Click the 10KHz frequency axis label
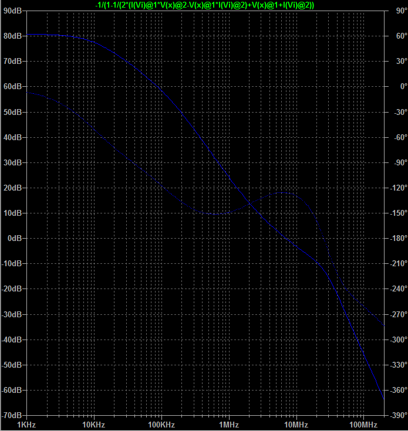The image size is (408, 431). [94, 425]
